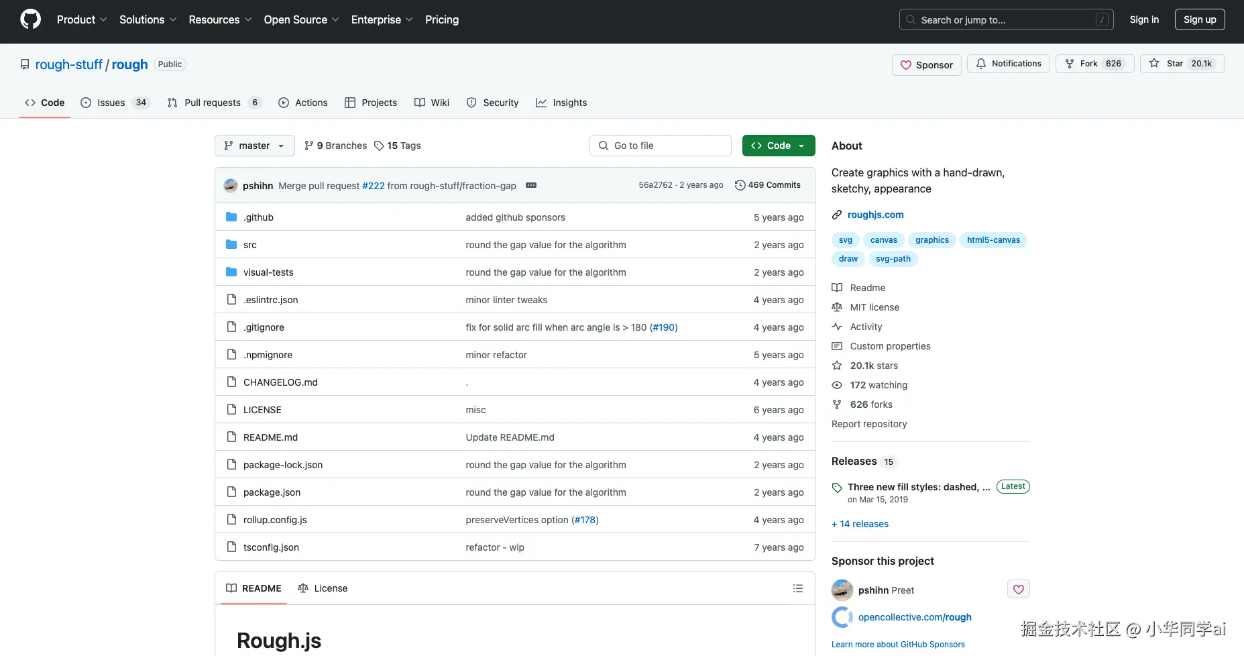Open the Pricing page
Screen dimensions: 1244x656
[442, 19]
